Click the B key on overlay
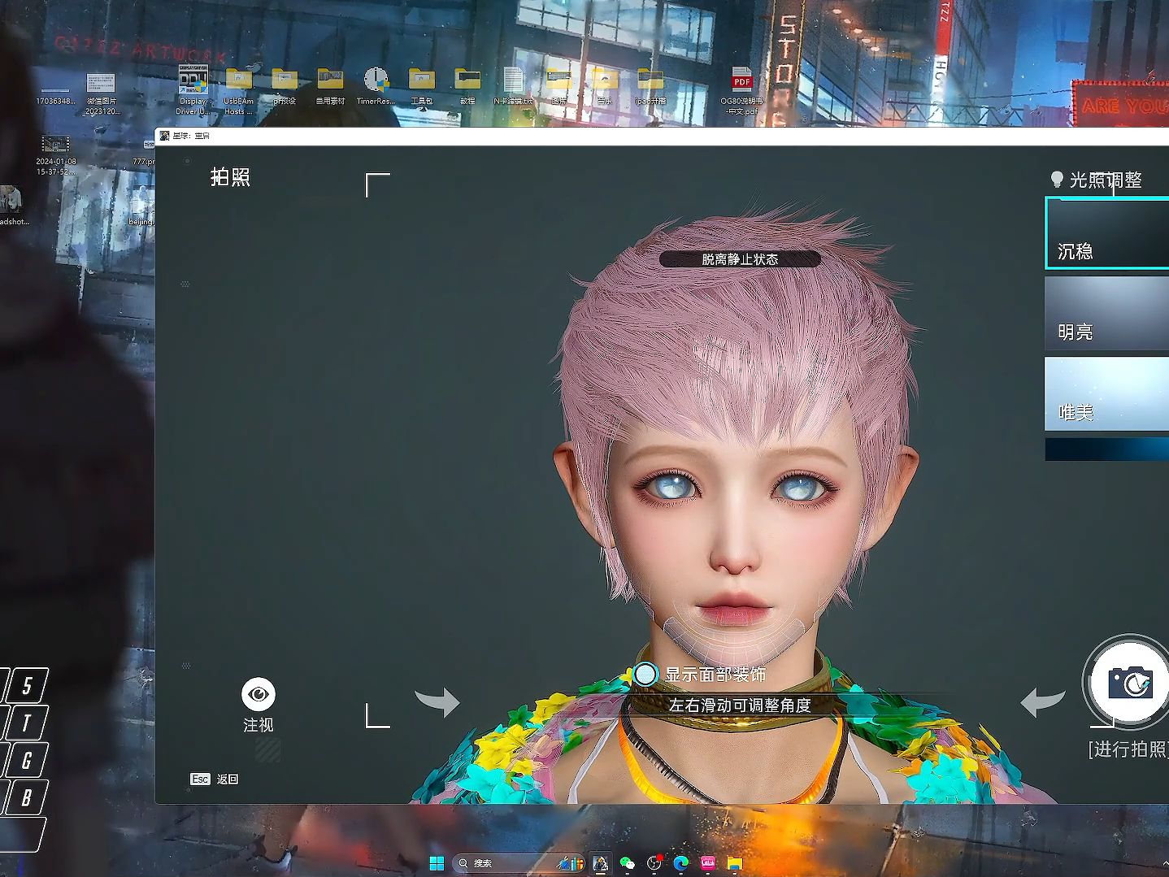The image size is (1169, 877). click(26, 797)
